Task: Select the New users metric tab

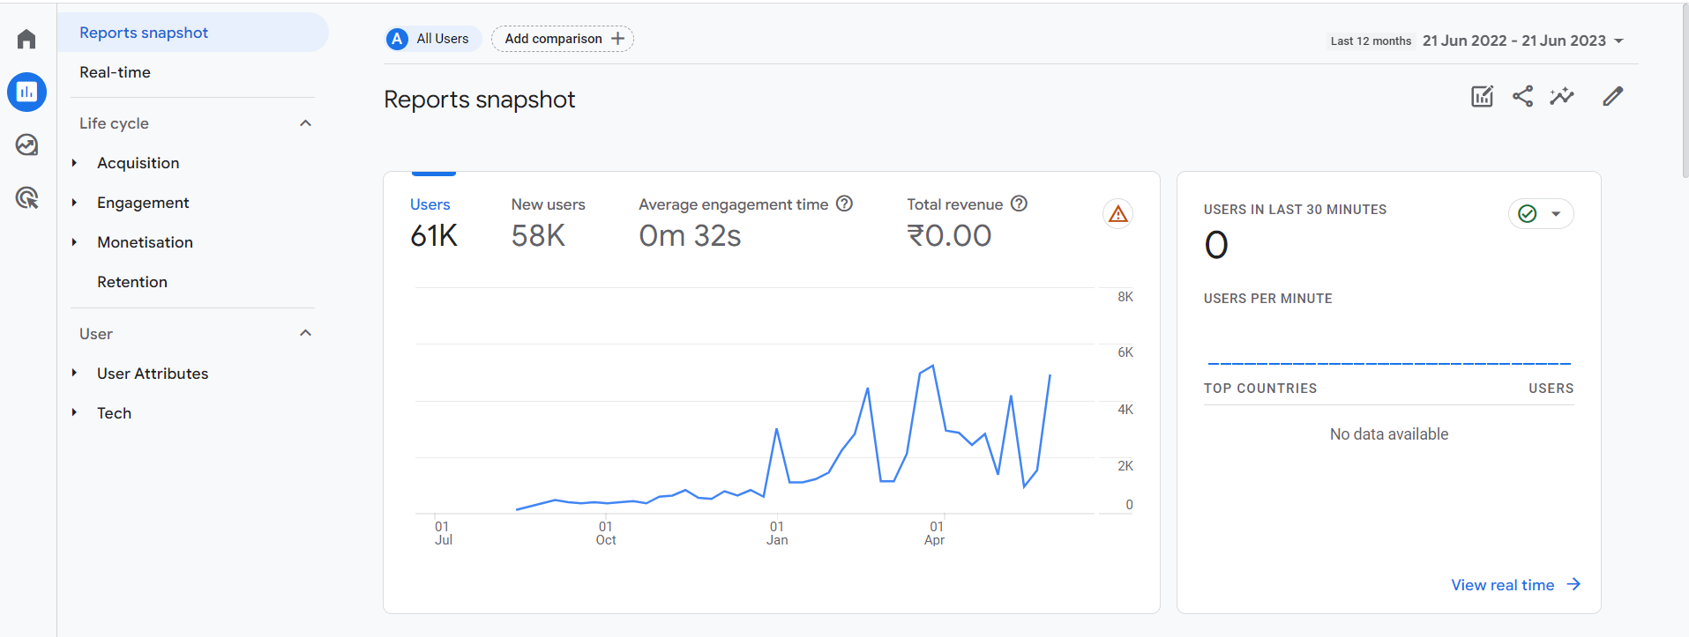Action: 548,223
